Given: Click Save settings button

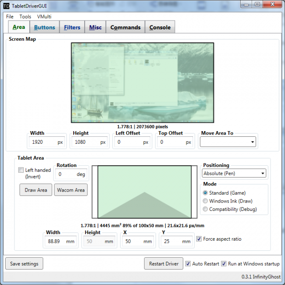Looking at the screenshot, I should click(24, 264).
